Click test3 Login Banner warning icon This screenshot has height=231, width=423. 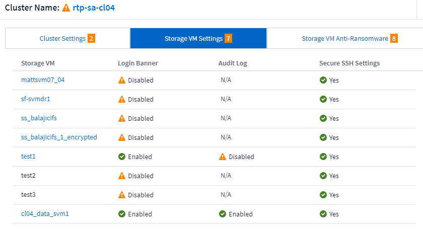(122, 195)
